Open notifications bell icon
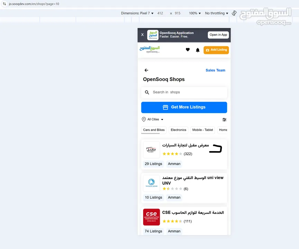Image resolution: width=299 pixels, height=249 pixels. [198, 50]
